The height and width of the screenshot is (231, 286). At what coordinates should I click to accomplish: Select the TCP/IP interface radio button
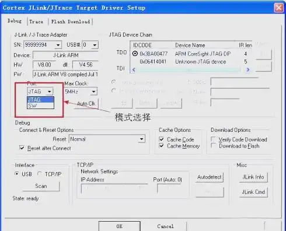pos(40,174)
